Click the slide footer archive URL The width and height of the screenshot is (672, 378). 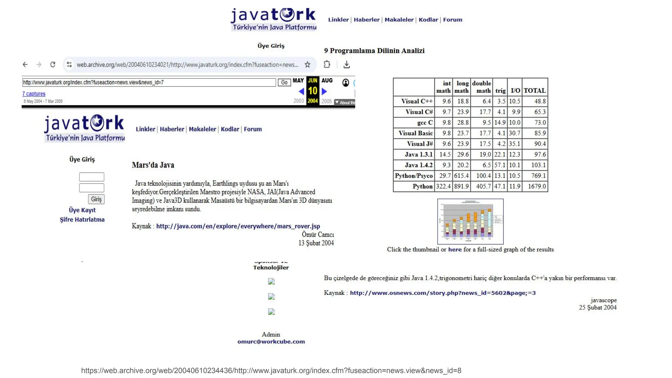(x=271, y=370)
